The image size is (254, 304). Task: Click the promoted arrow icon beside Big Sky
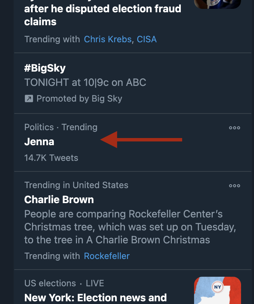coord(29,99)
